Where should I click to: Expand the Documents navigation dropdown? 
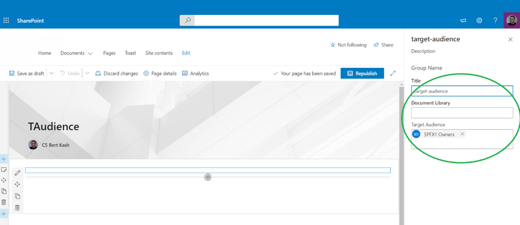click(90, 53)
